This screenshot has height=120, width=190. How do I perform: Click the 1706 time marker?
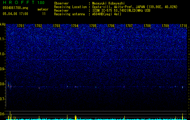(x=111, y=25)
